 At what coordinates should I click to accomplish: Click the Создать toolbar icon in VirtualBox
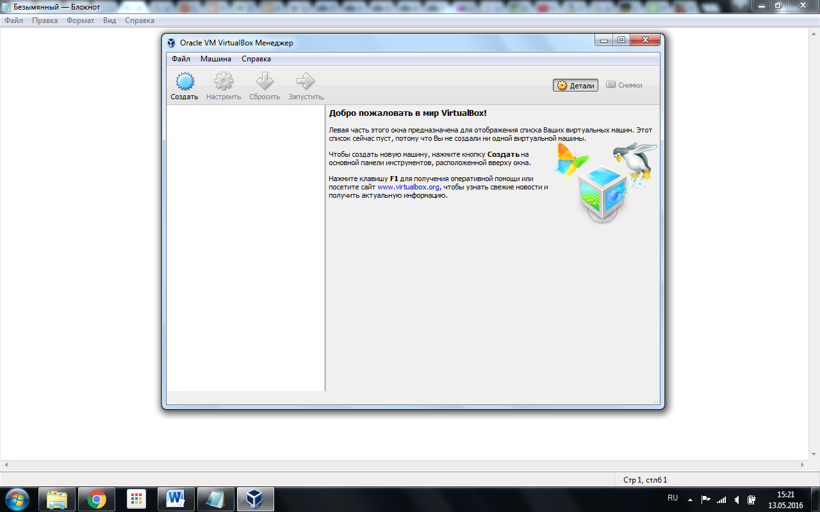pos(184,82)
